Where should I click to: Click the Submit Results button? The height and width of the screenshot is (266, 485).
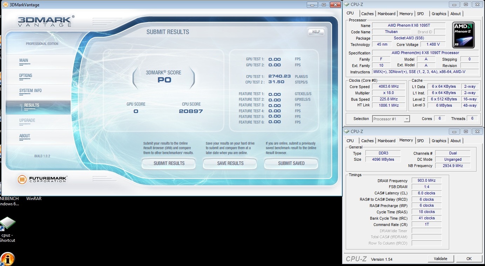click(x=169, y=164)
